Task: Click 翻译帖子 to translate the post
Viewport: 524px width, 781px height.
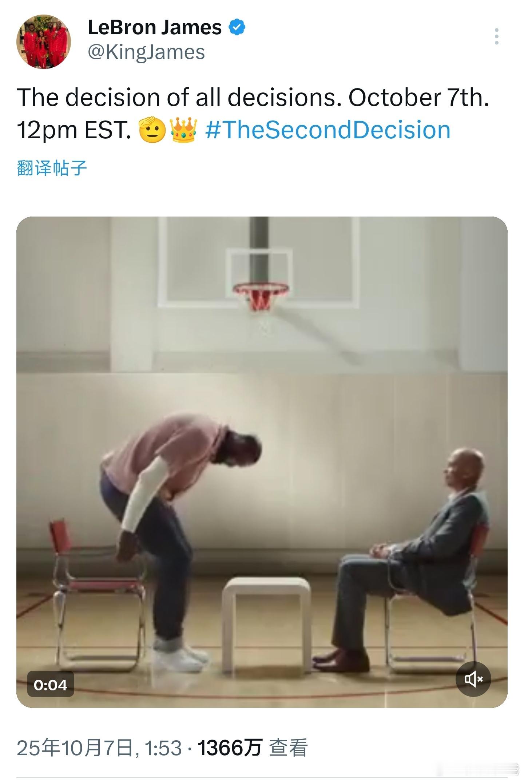Action: click(52, 168)
